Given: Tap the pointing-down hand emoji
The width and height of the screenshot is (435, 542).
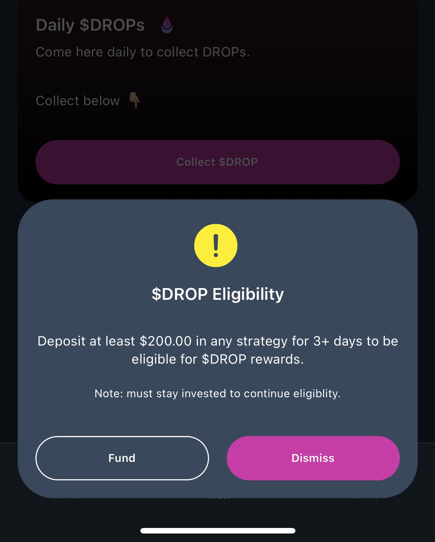Looking at the screenshot, I should pyautogui.click(x=134, y=100).
